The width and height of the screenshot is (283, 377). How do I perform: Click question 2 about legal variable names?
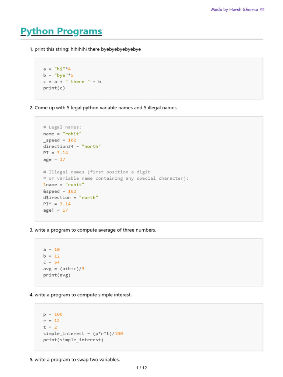coord(106,108)
